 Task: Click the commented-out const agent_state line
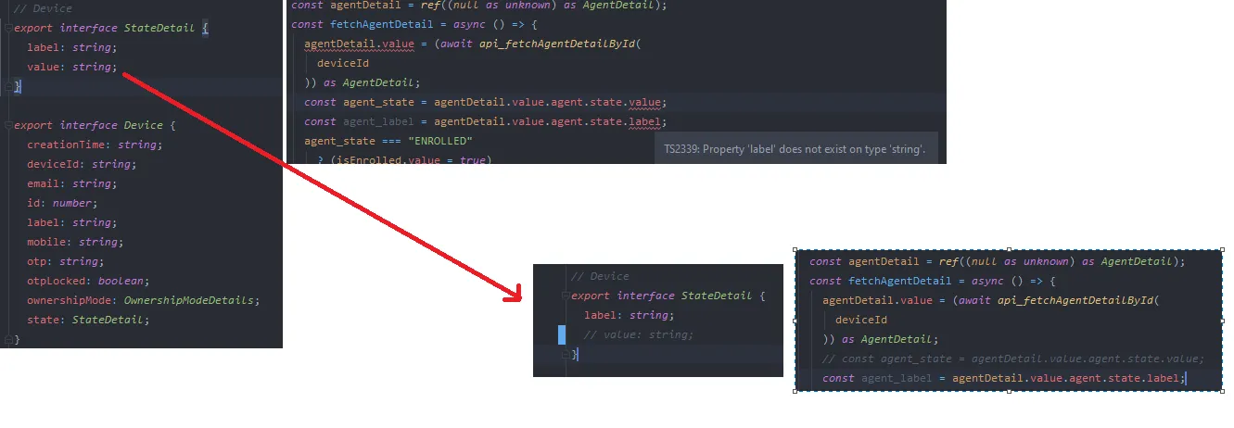[1012, 359]
